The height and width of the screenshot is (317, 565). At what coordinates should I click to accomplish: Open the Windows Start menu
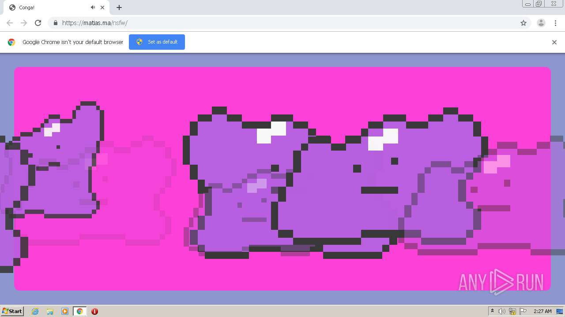12,311
